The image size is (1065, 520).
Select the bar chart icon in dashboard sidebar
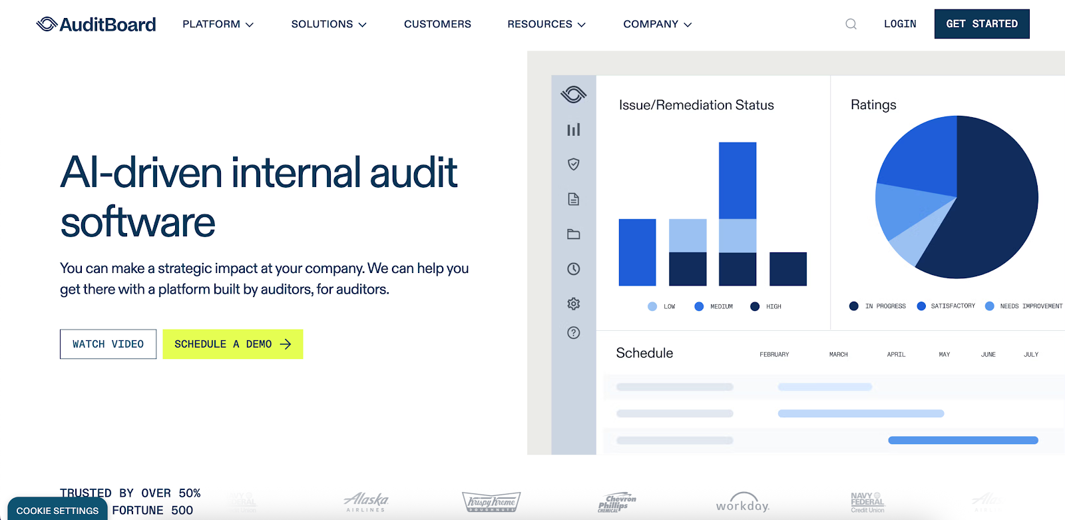pyautogui.click(x=573, y=130)
